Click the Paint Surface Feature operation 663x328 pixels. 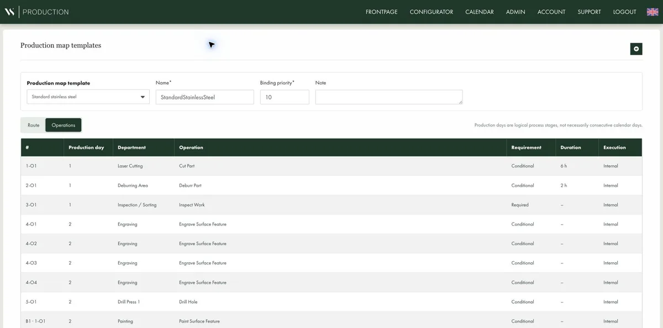(199, 321)
